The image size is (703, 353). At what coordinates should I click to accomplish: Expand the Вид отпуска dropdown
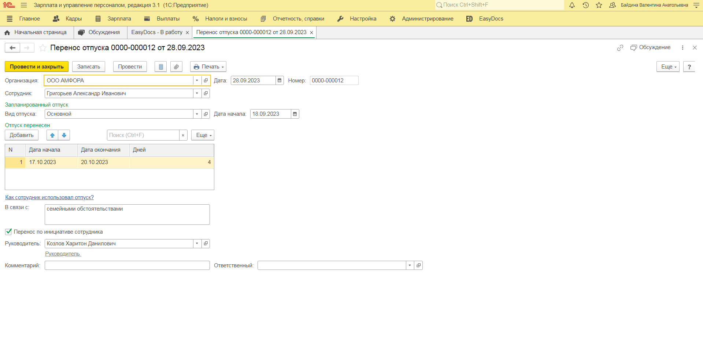pyautogui.click(x=197, y=114)
